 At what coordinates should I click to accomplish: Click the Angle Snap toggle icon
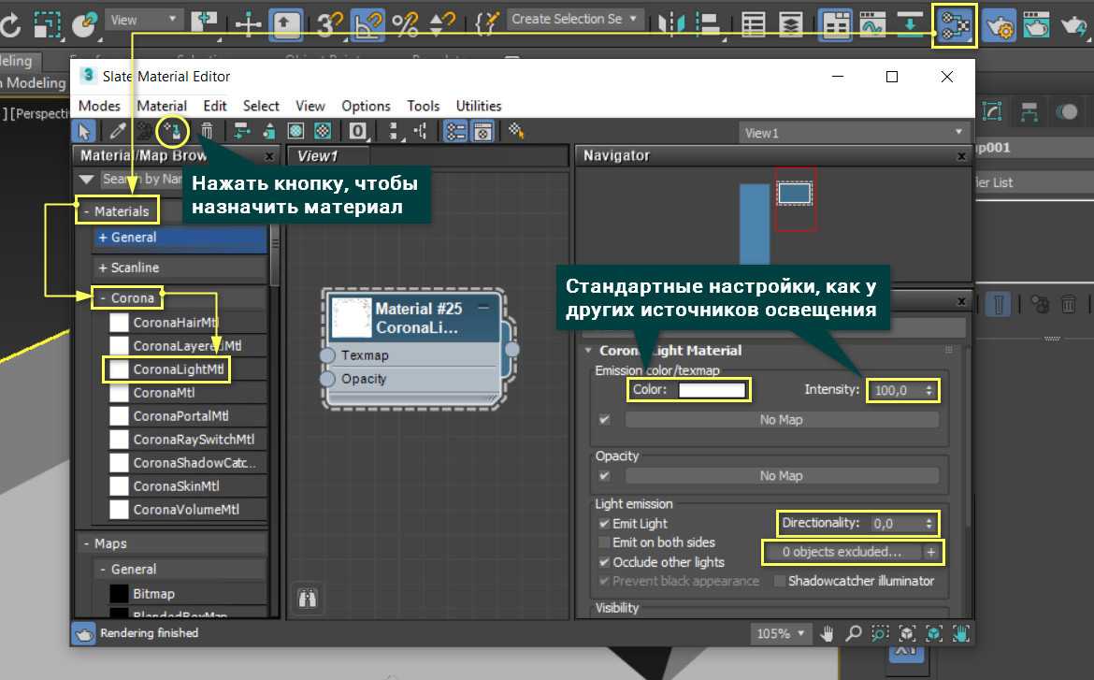366,25
